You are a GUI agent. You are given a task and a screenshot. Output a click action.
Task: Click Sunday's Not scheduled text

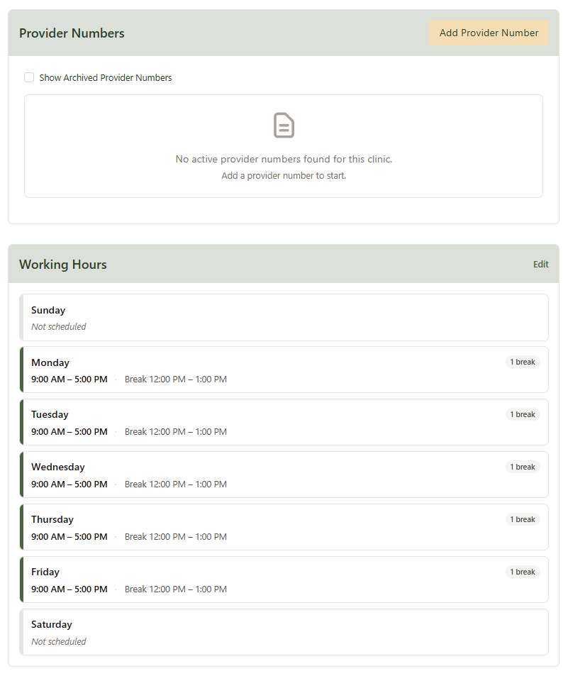(x=59, y=327)
